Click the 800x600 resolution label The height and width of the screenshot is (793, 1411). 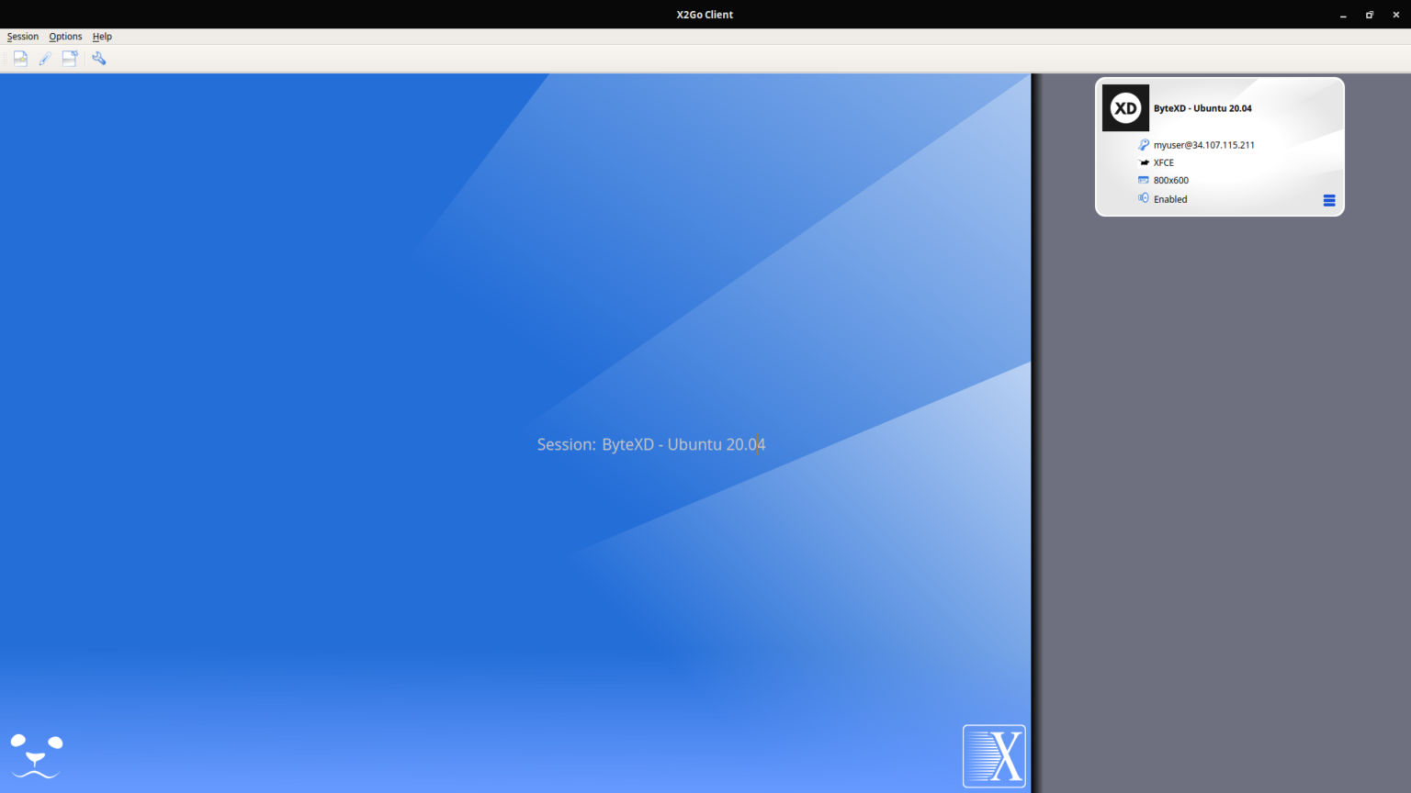pyautogui.click(x=1170, y=180)
